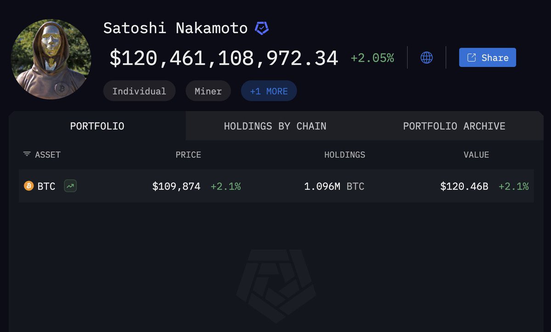Sort by the VALUE column header

click(x=476, y=155)
